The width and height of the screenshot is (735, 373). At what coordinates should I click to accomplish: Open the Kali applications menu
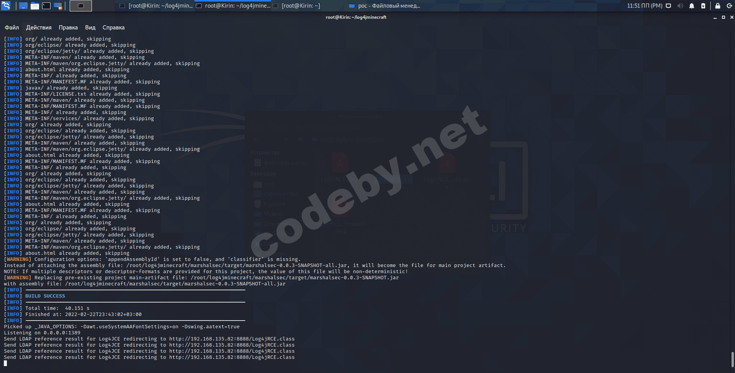[x=6, y=6]
